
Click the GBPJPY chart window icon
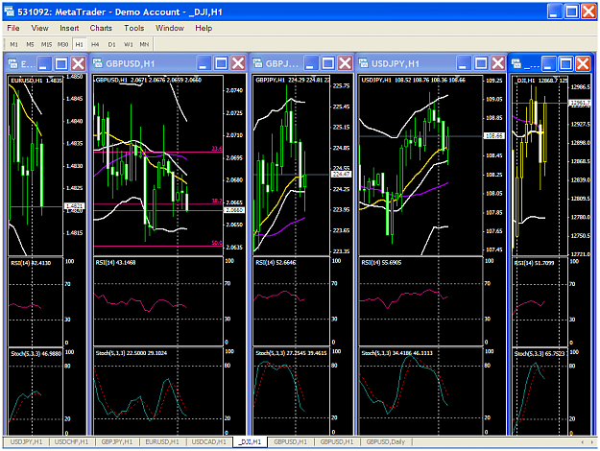pyautogui.click(x=258, y=63)
